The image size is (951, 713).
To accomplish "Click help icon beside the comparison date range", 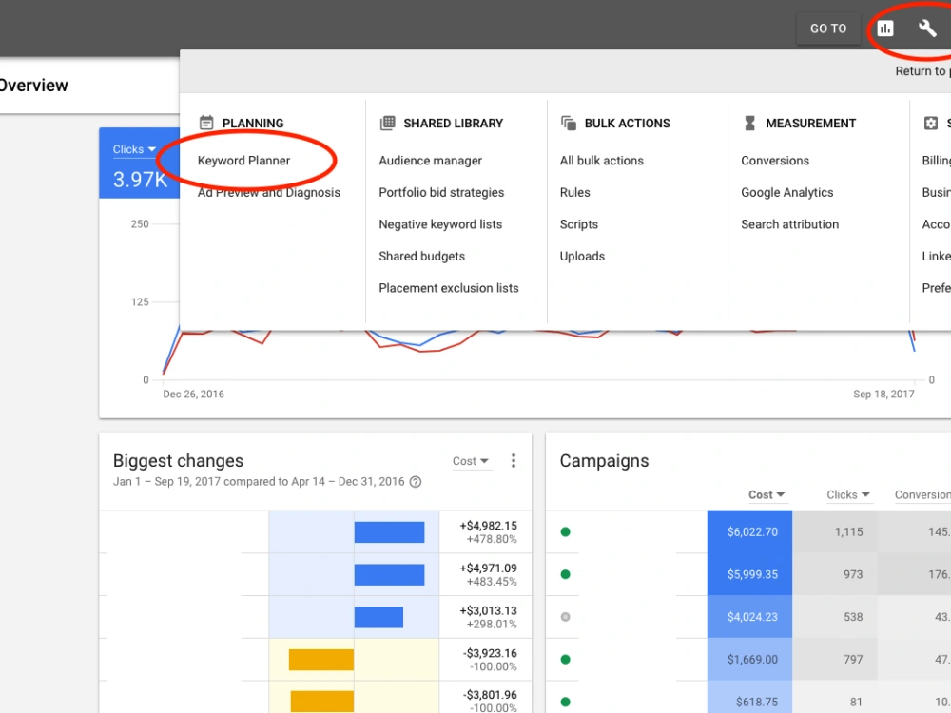I will (416, 482).
